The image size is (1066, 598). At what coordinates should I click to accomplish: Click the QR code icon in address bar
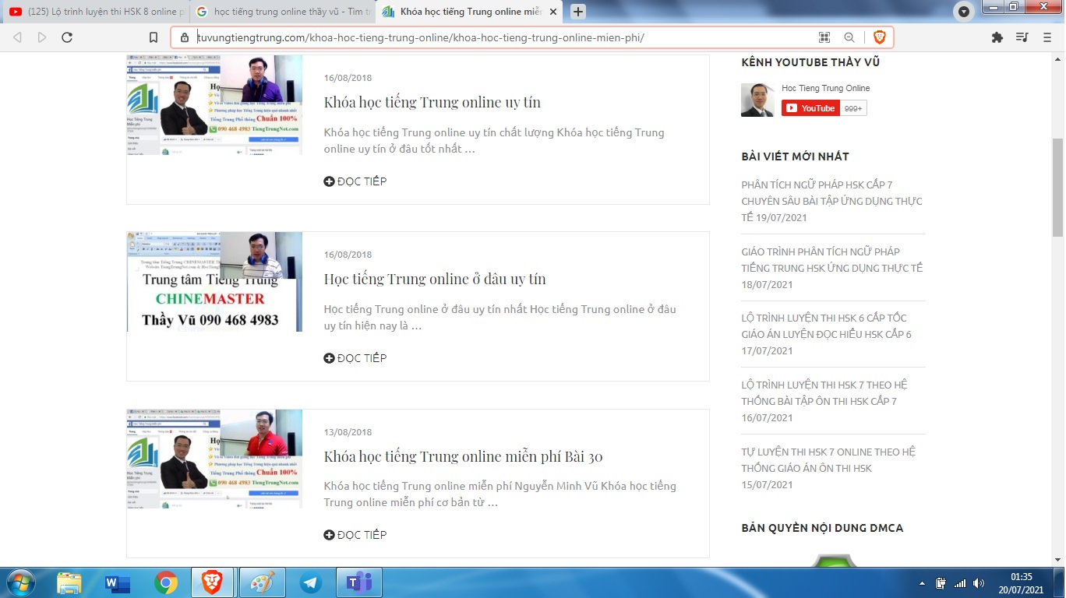824,37
